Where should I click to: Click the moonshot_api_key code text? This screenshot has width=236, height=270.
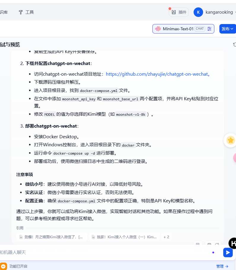[79, 99]
